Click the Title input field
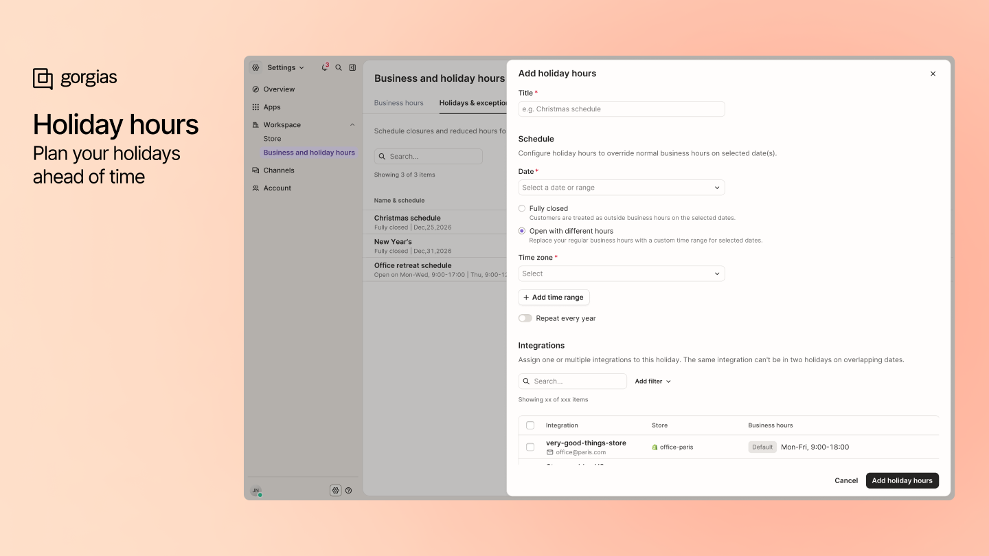Screen dimensions: 989x556 point(622,109)
